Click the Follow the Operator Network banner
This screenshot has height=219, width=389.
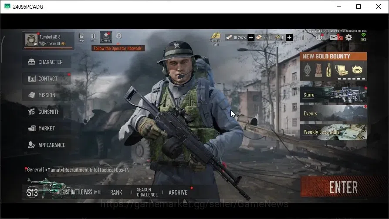click(x=118, y=49)
